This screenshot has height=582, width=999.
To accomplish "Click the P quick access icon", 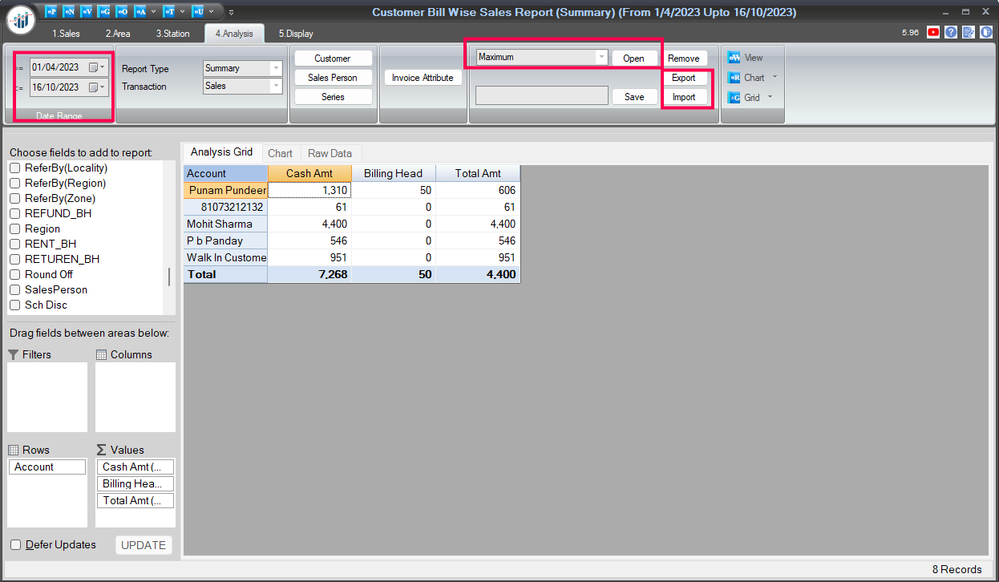I will pyautogui.click(x=51, y=12).
